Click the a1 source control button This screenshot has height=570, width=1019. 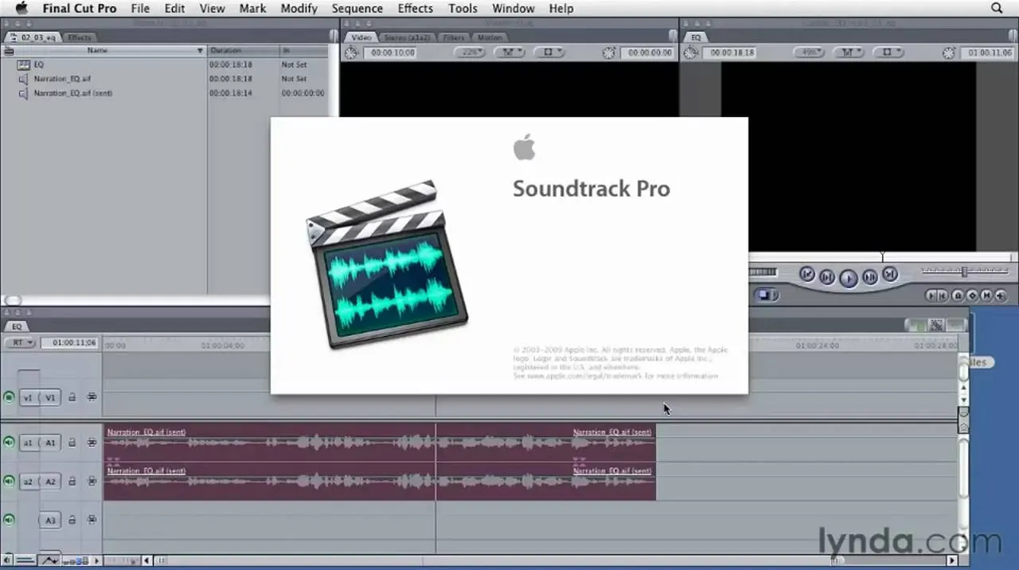click(27, 443)
